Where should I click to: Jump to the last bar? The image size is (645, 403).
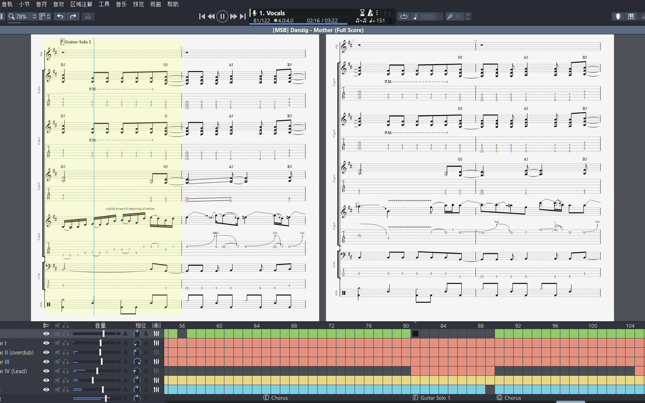[243, 16]
